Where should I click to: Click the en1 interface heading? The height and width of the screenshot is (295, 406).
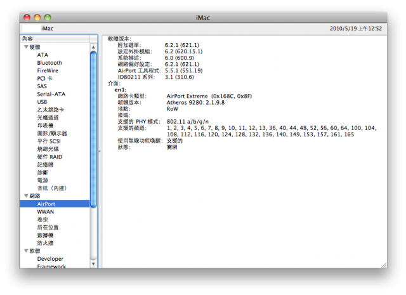point(121,90)
